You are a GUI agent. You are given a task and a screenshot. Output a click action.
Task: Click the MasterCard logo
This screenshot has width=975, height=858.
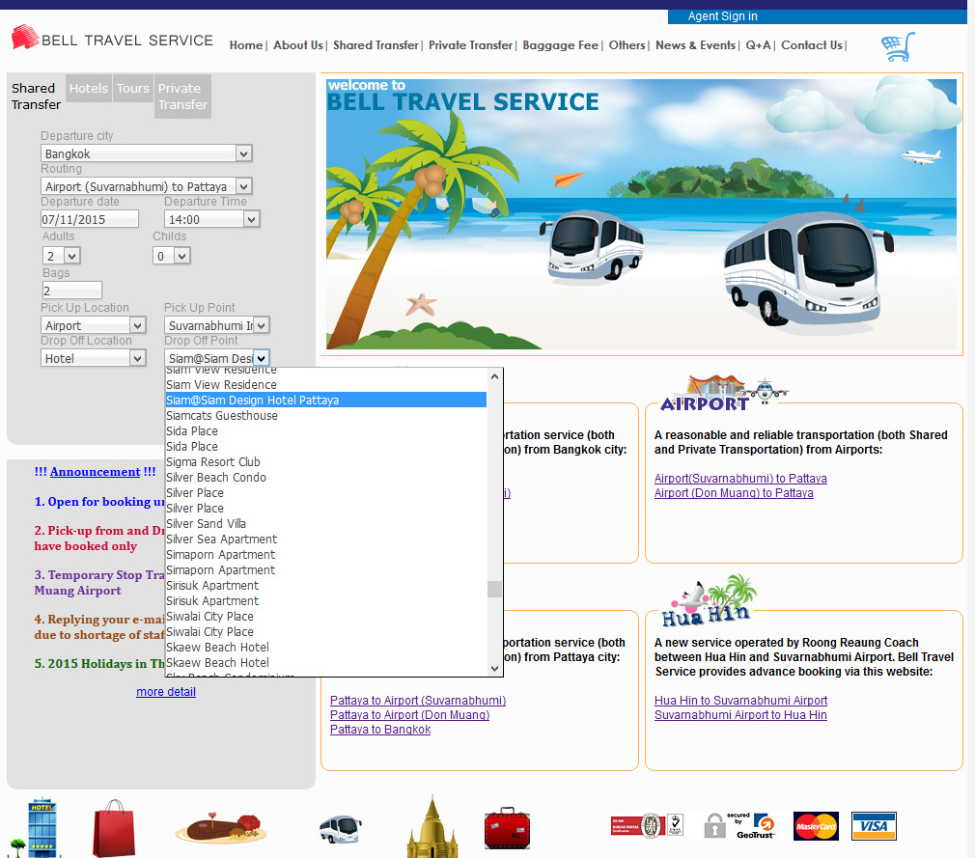[x=816, y=826]
